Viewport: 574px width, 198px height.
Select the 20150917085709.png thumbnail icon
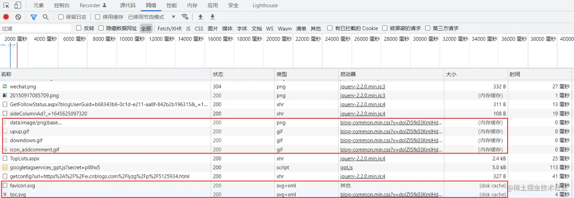[x=5, y=96]
